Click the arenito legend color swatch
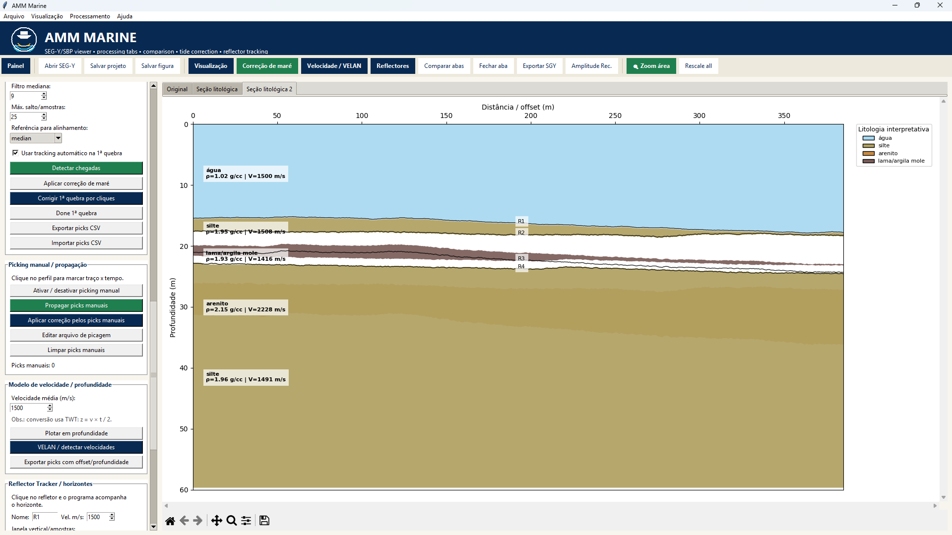Image resolution: width=952 pixels, height=535 pixels. tap(868, 154)
